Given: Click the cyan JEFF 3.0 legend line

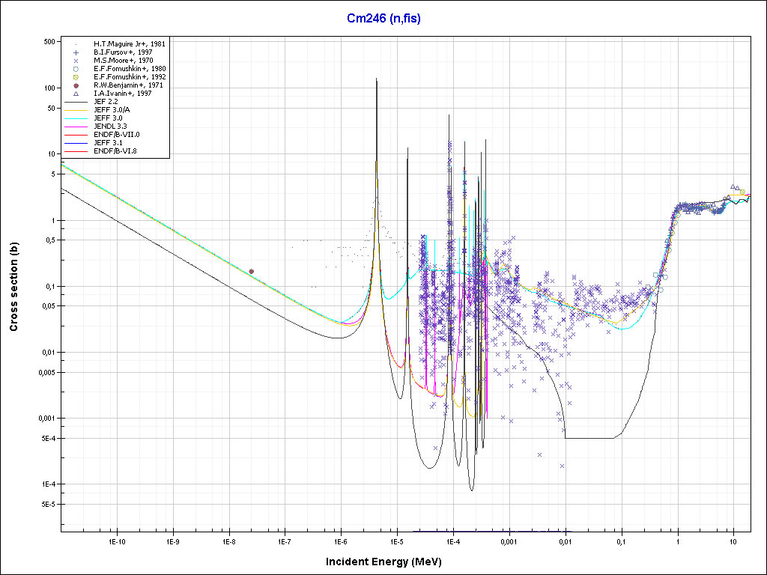Looking at the screenshot, I should tap(76, 118).
